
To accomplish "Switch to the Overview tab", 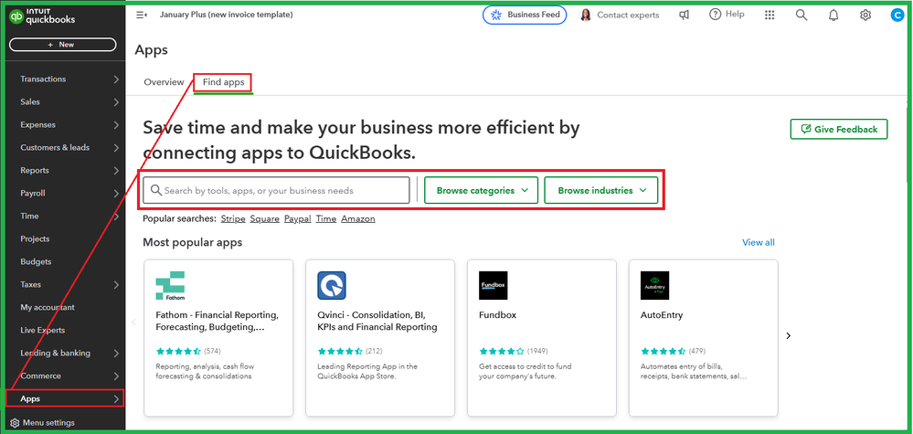I will (x=164, y=82).
